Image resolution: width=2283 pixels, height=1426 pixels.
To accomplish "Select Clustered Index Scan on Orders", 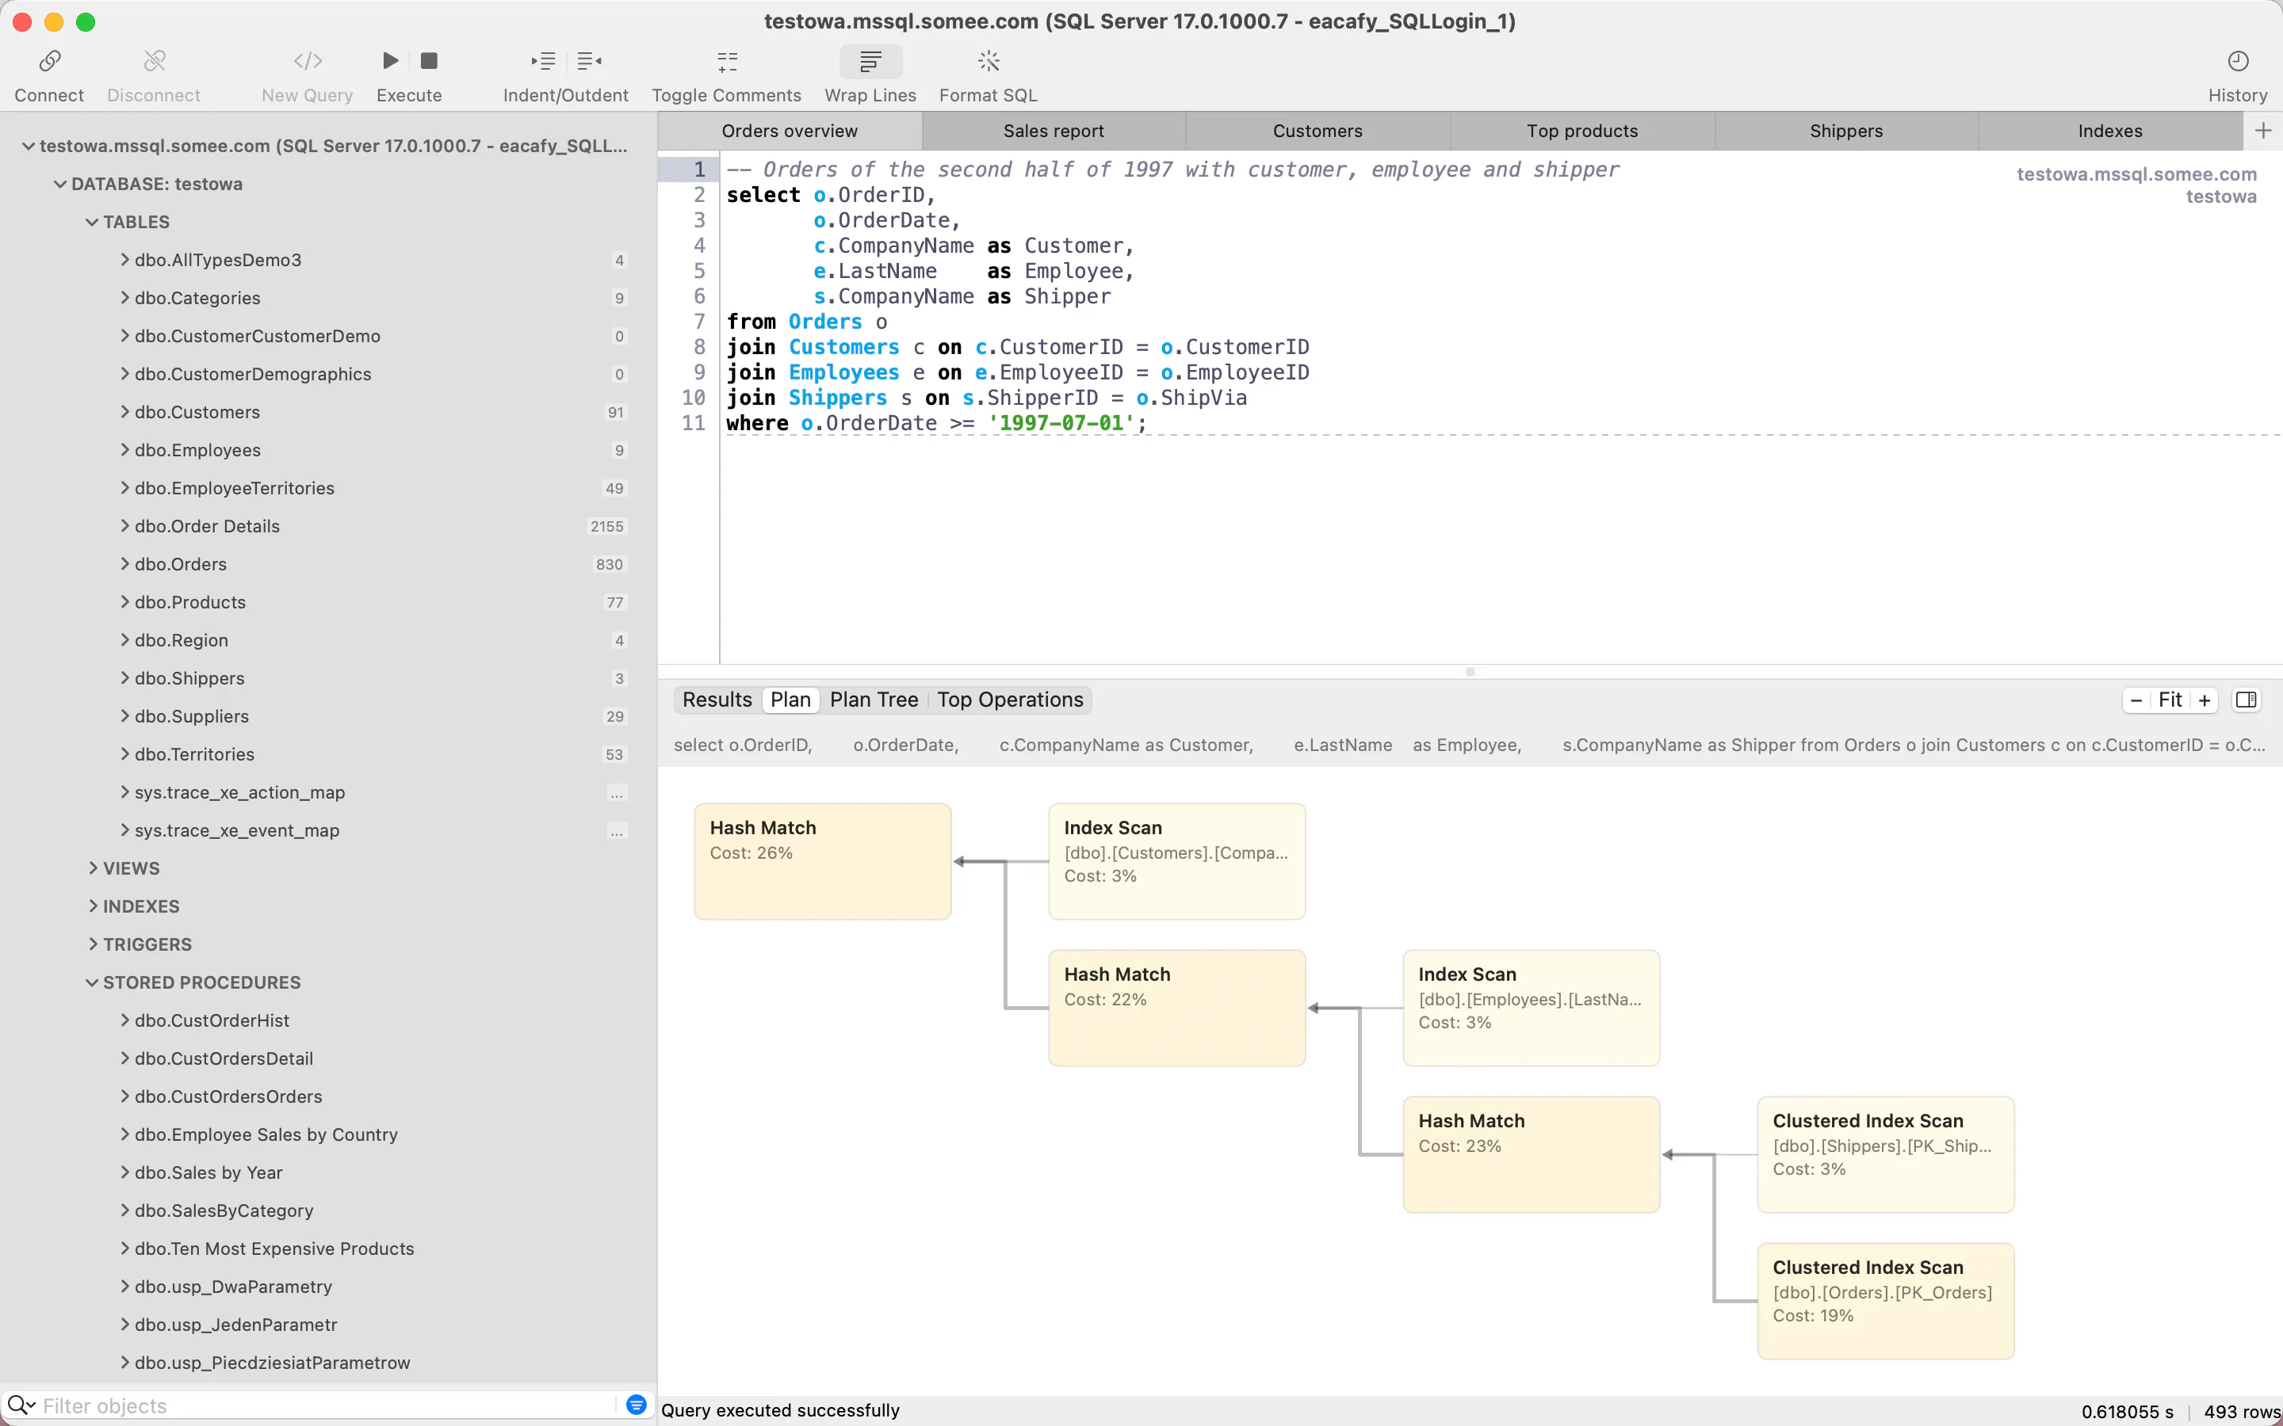I will click(1885, 1302).
